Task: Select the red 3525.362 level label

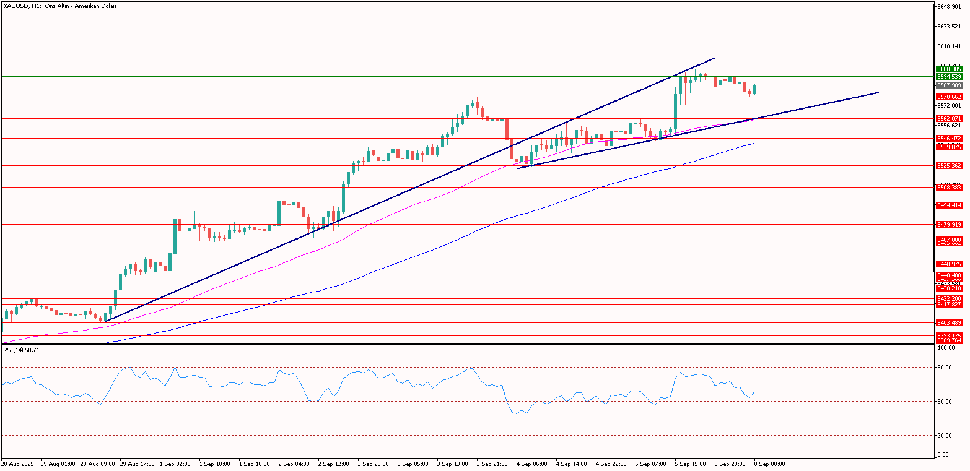Action: (x=948, y=166)
